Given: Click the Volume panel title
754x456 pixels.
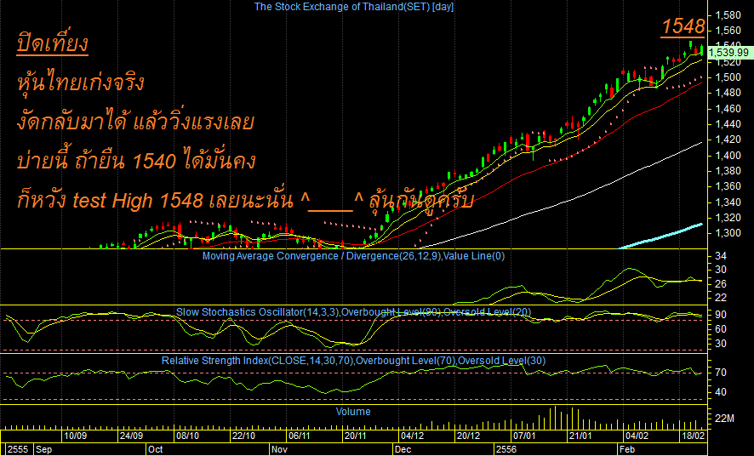Looking at the screenshot, I should click(353, 411).
